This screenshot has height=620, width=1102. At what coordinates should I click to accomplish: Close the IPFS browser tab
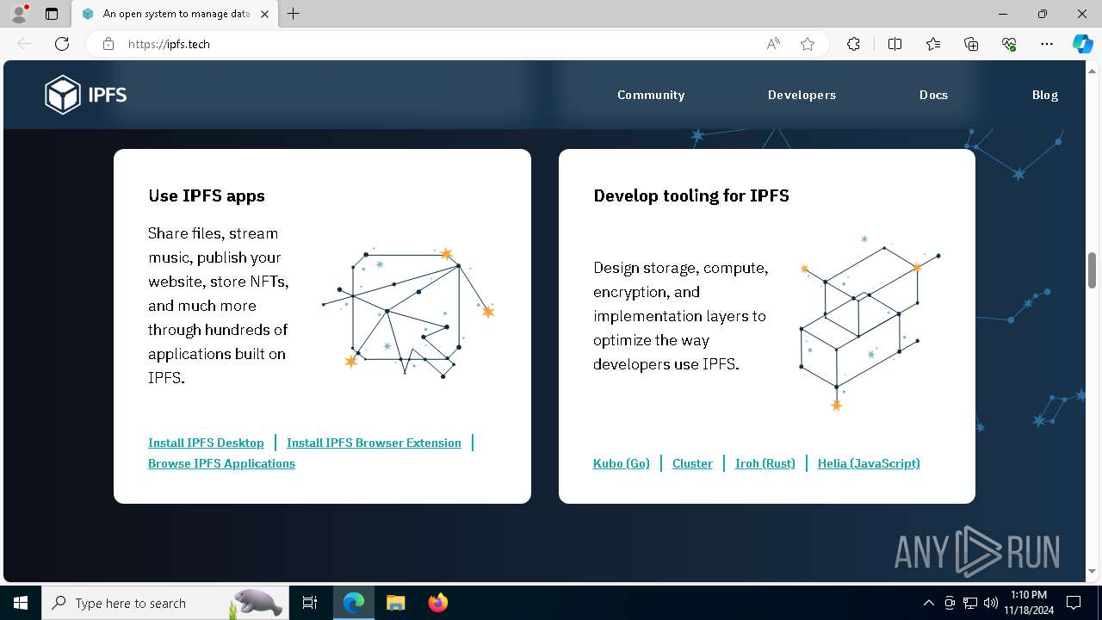264,14
